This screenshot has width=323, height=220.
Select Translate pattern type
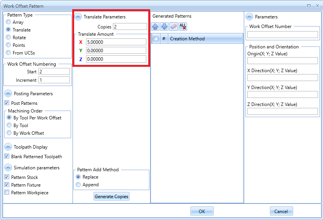pyautogui.click(x=8, y=30)
